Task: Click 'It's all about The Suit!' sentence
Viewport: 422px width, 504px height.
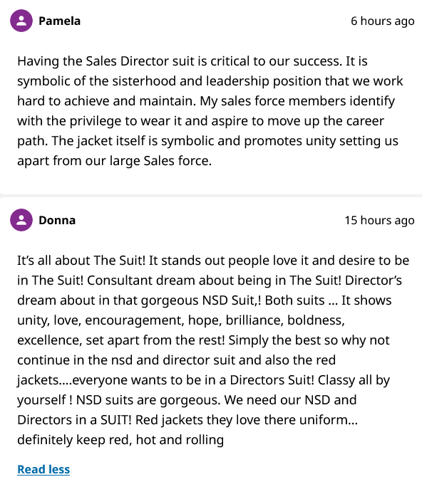Action: pos(81,261)
